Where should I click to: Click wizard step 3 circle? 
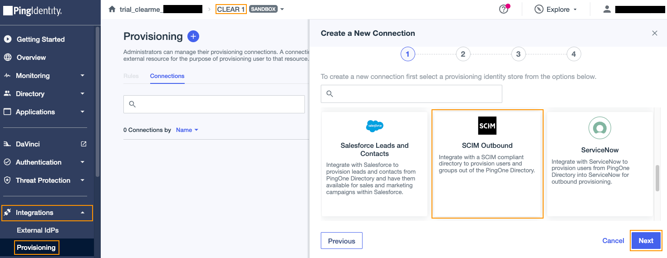click(x=518, y=54)
